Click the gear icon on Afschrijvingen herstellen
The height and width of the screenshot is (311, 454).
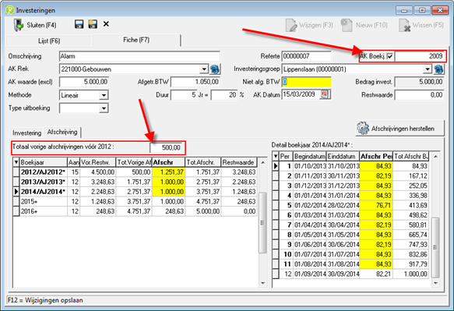click(x=363, y=128)
